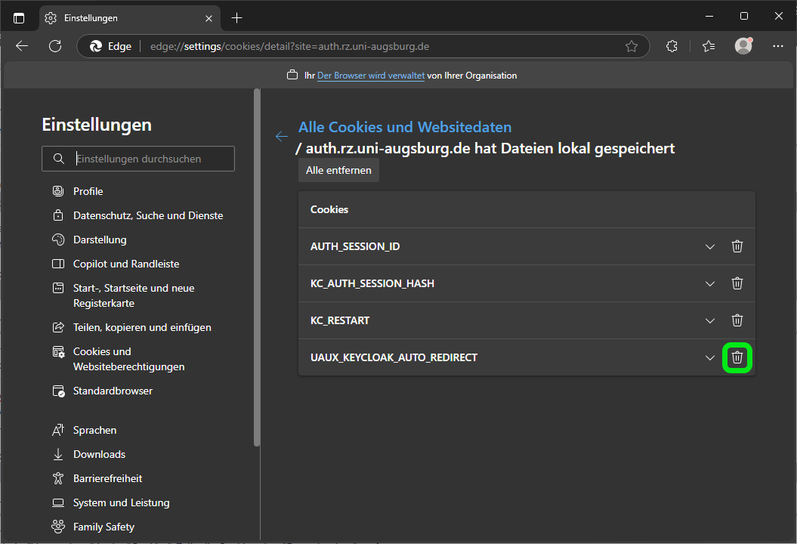The width and height of the screenshot is (797, 544).
Task: Open a new tab with plus button
Action: tap(237, 17)
